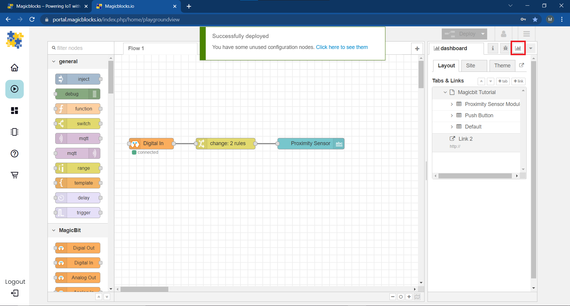The width and height of the screenshot is (570, 306).
Task: Switch to the Site tab
Action: 470,66
